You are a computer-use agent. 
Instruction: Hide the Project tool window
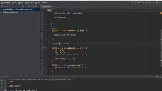tap(39, 6)
